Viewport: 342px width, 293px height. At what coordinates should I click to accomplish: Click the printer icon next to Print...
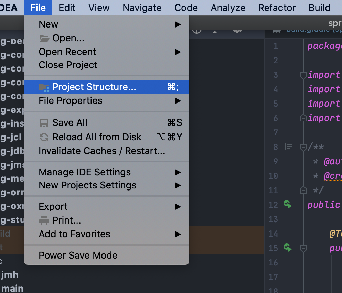(x=44, y=220)
